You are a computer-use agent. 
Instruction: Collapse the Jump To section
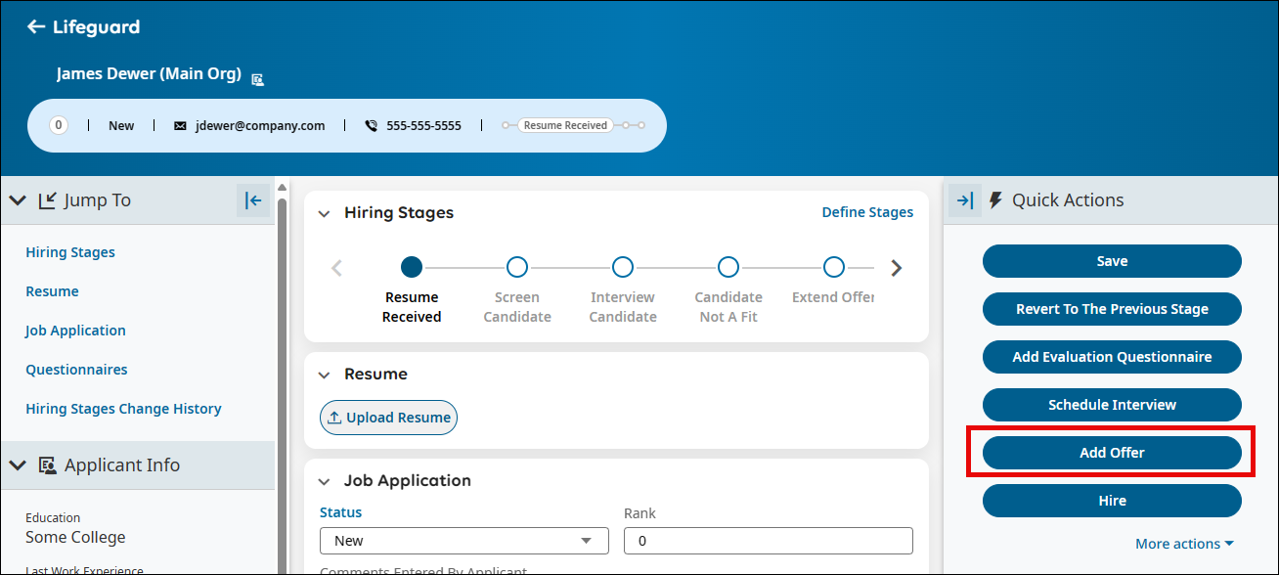click(18, 200)
